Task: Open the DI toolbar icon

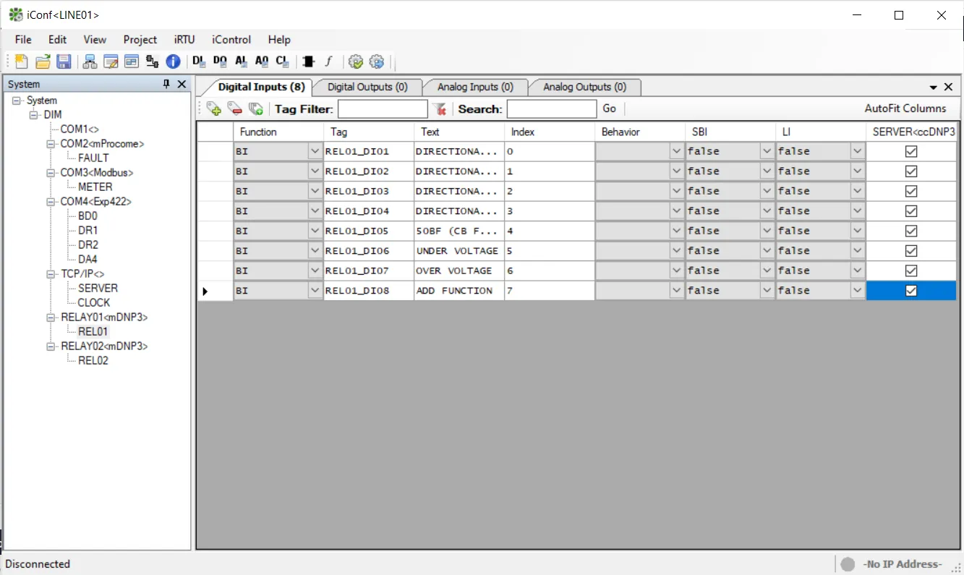Action: 199,61
